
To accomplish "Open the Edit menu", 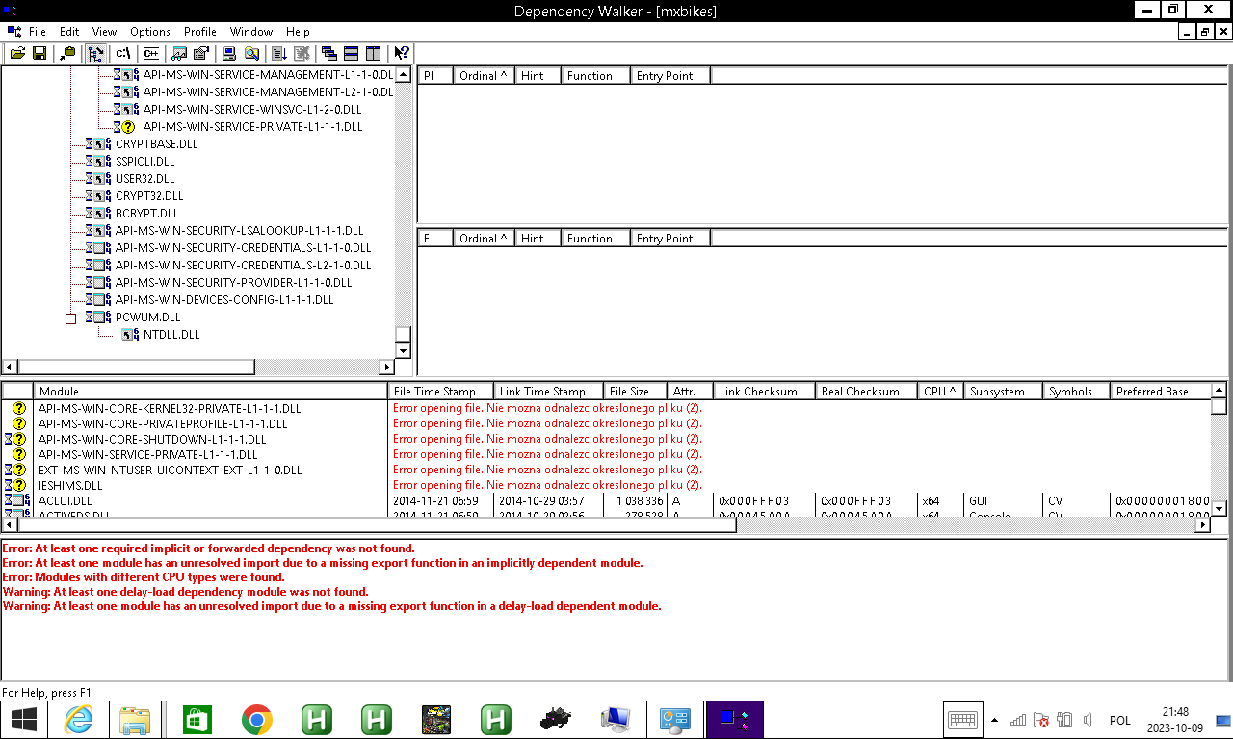I will [x=69, y=32].
